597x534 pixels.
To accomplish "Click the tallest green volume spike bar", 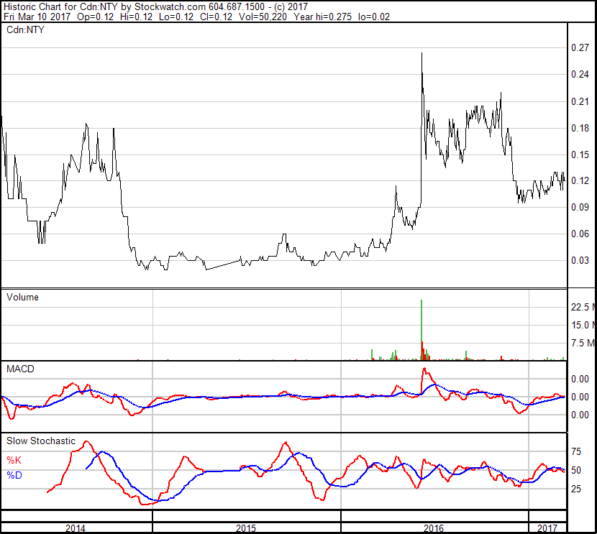I will pyautogui.click(x=421, y=329).
